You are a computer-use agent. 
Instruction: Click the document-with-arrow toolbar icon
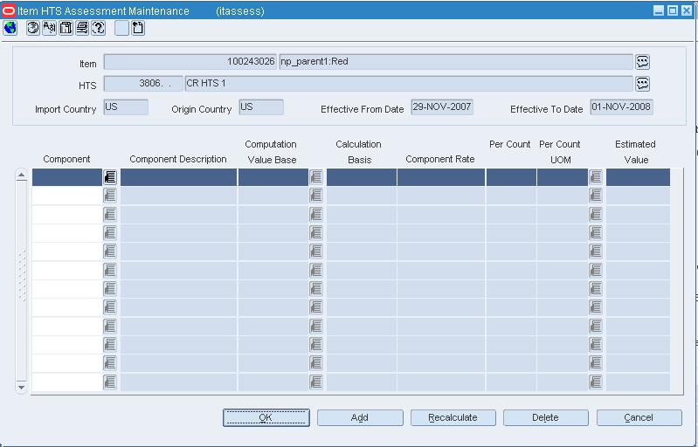(138, 28)
